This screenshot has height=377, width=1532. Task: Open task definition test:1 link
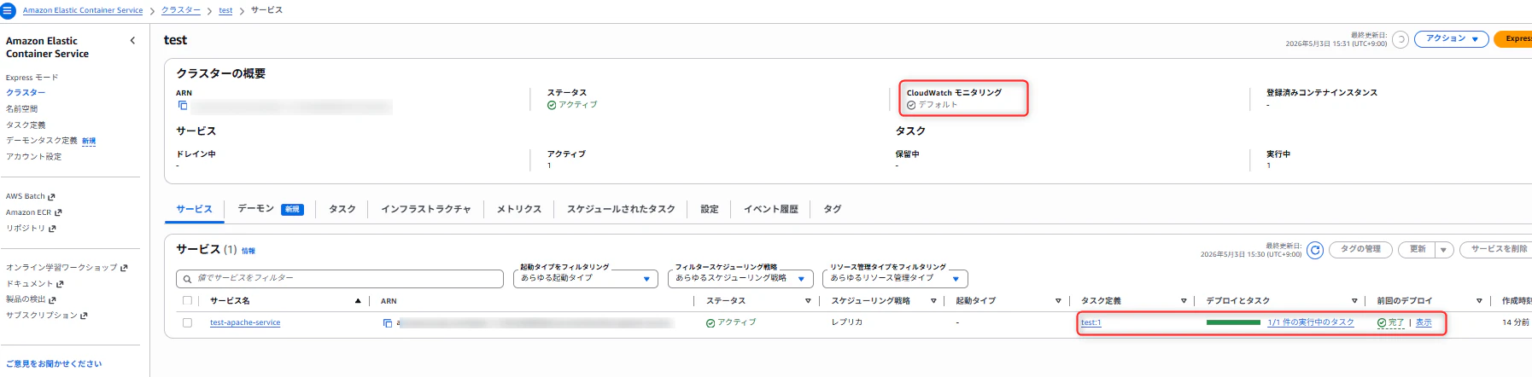click(x=1091, y=323)
